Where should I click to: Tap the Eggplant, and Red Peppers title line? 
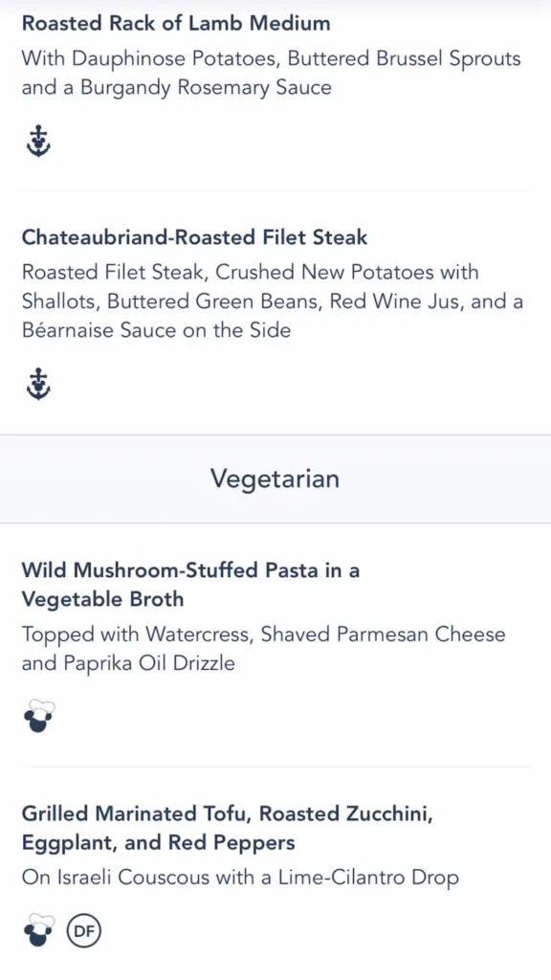tap(158, 842)
